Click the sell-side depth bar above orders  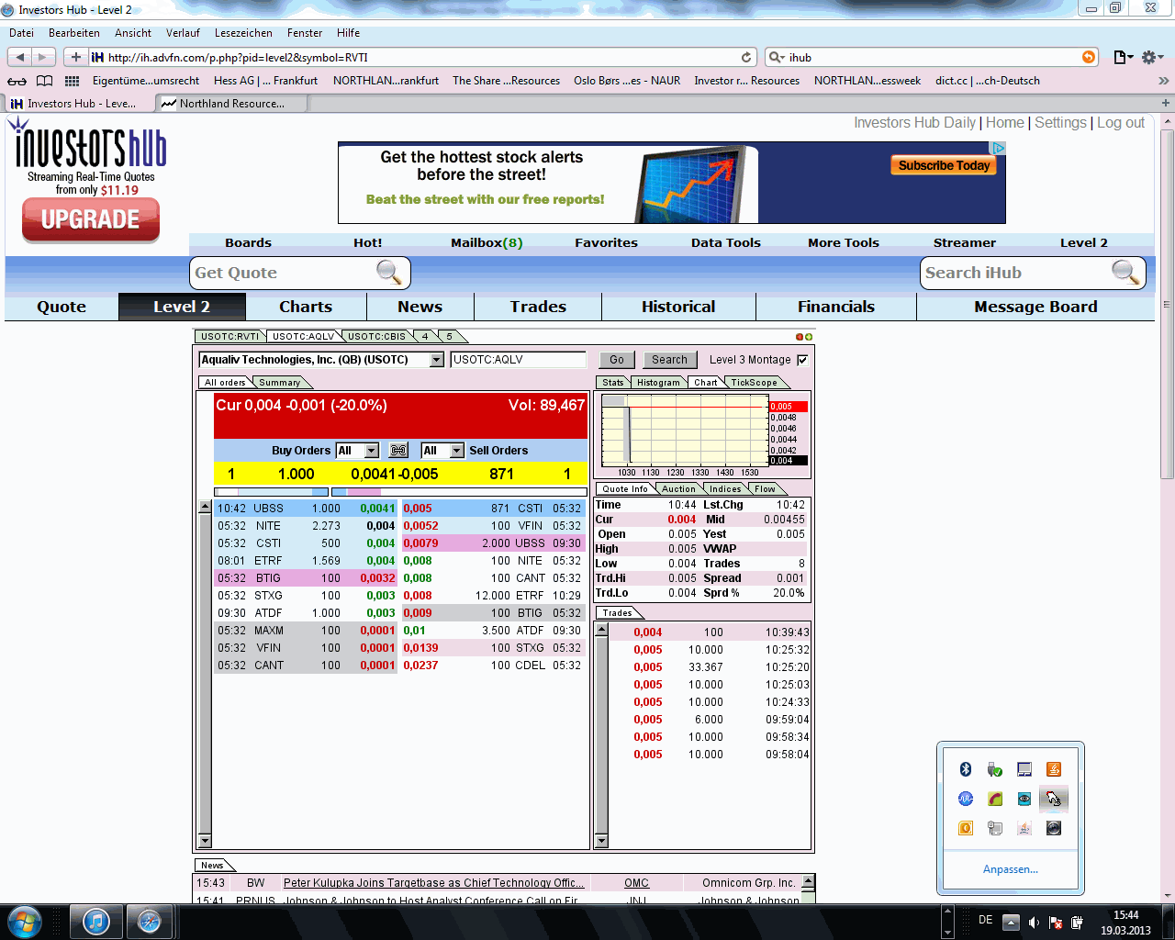(x=459, y=493)
